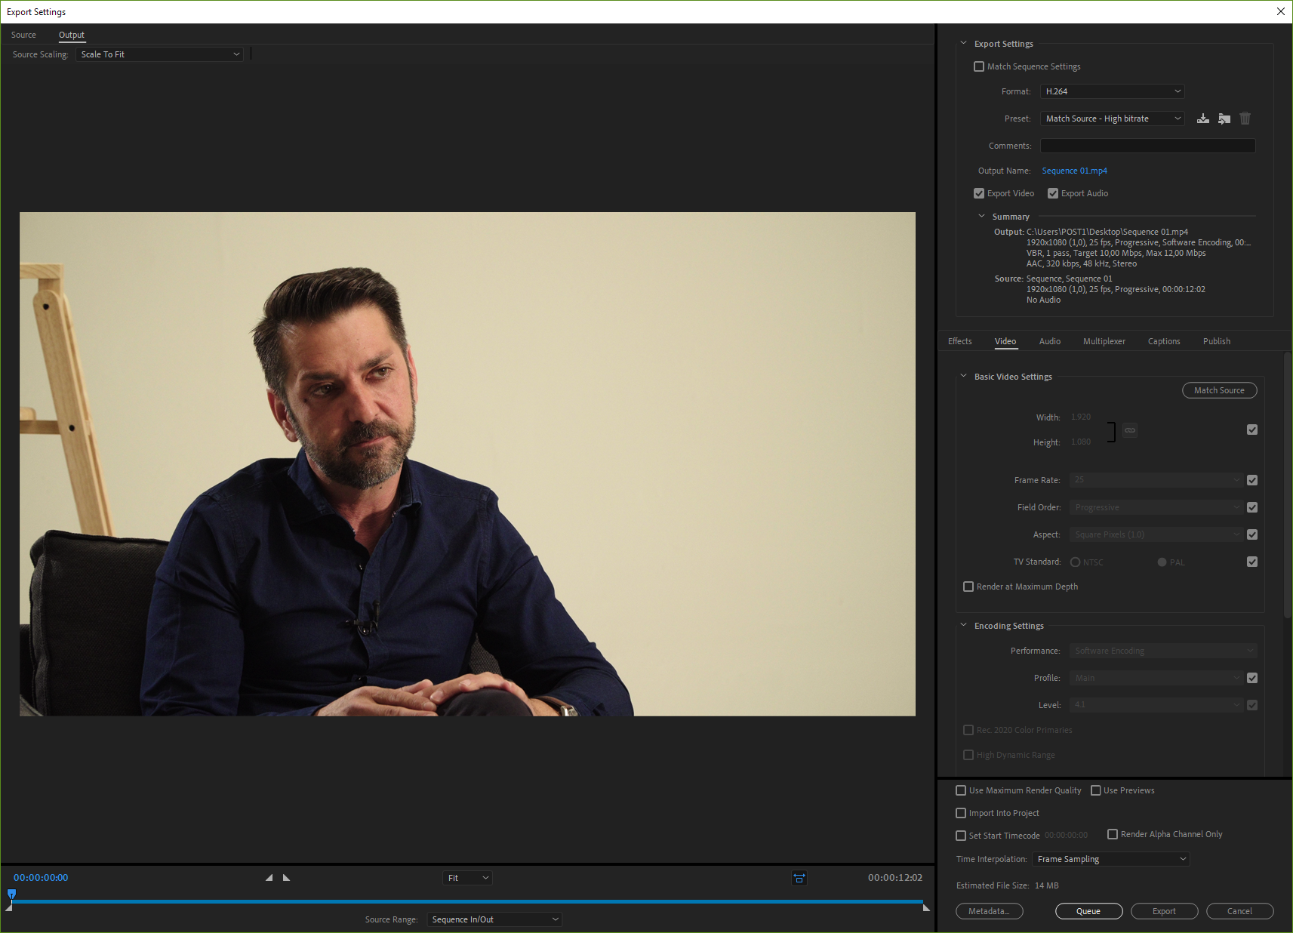Click the Set Out Point triangle
The image size is (1293, 933).
(286, 878)
